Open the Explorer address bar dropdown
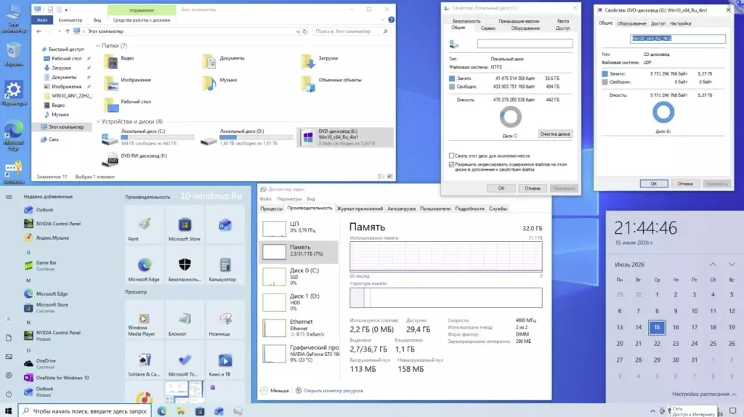Viewport: 744px width, 417px height. pos(297,31)
